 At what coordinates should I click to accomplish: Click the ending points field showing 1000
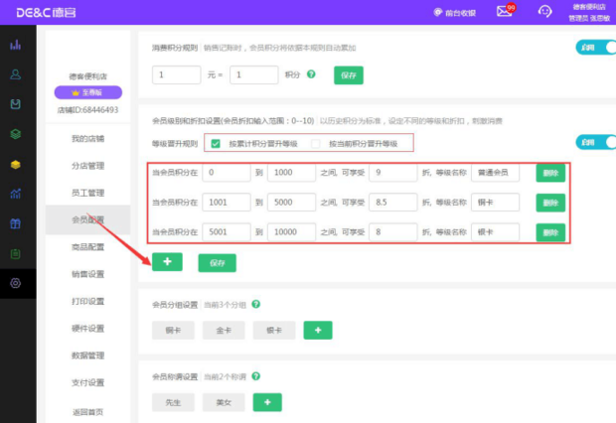(291, 173)
